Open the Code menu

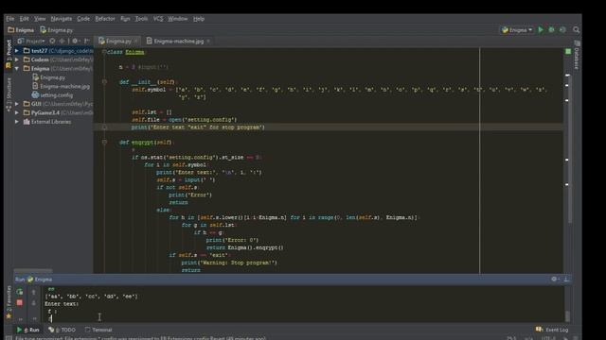(x=83, y=19)
